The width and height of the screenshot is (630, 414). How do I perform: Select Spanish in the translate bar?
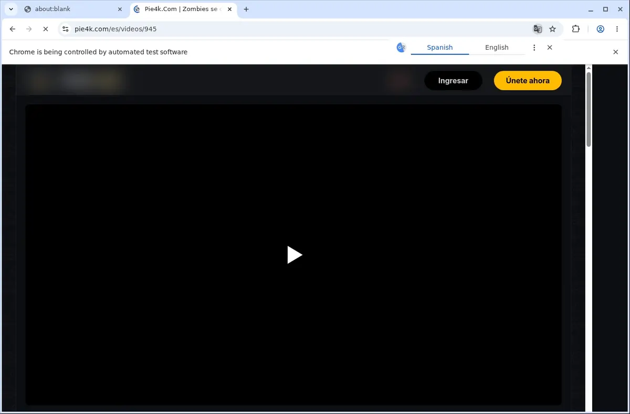(439, 47)
